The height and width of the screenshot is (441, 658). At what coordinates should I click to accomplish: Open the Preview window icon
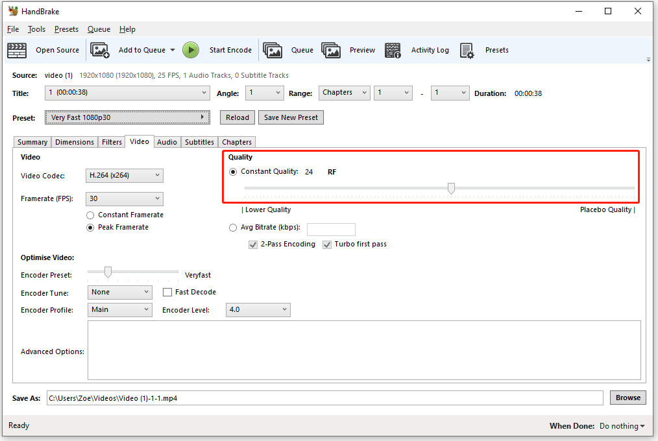click(332, 50)
